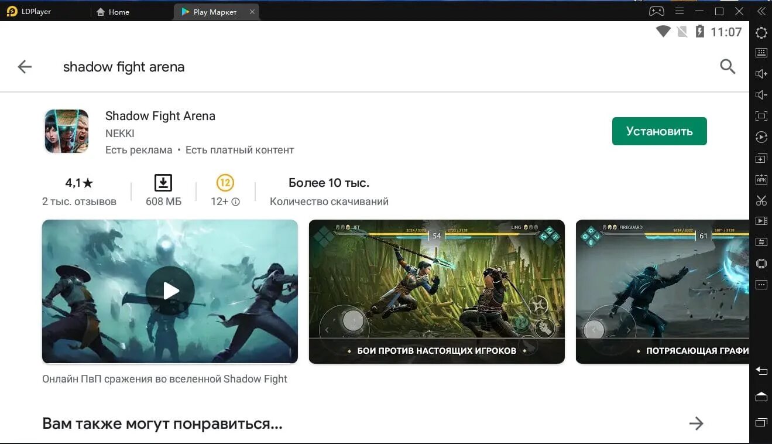Click the 'Онлайн ПвП сражения' description text
Viewport: 772px width, 444px height.
click(x=164, y=379)
